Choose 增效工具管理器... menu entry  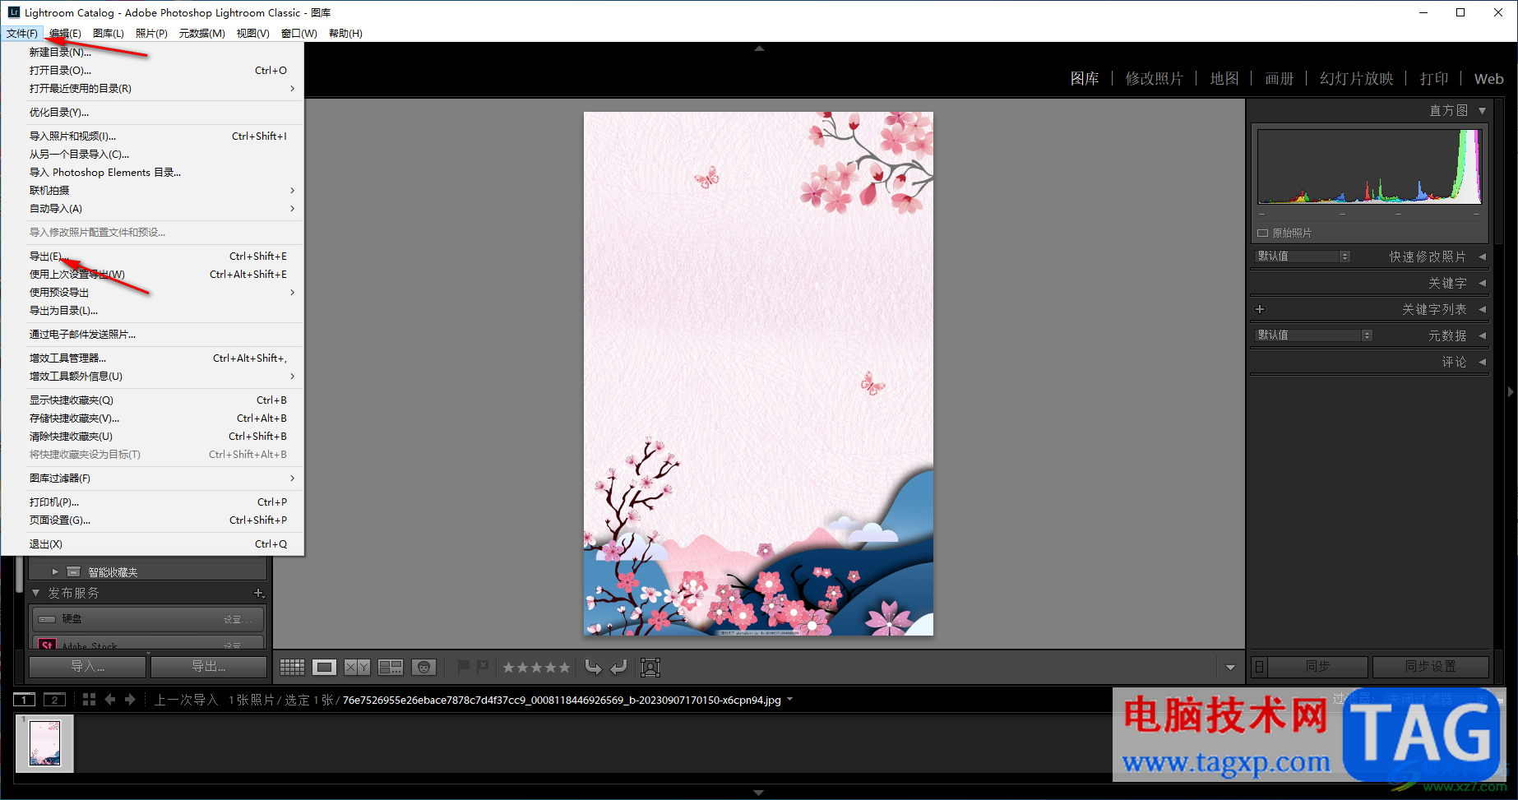click(x=153, y=358)
